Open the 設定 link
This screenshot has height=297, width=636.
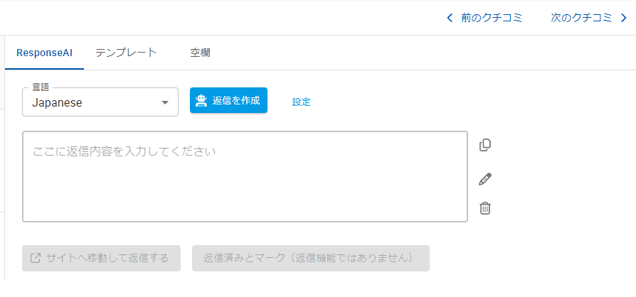click(302, 102)
